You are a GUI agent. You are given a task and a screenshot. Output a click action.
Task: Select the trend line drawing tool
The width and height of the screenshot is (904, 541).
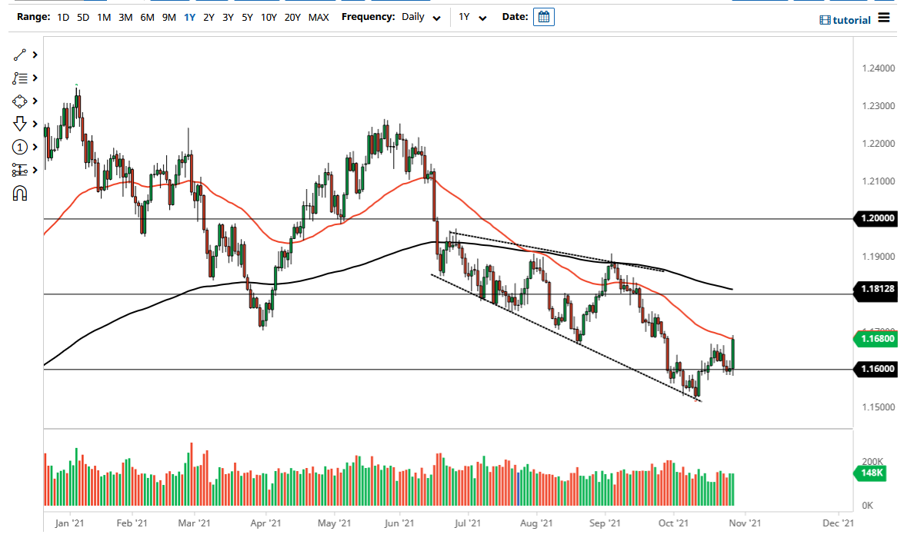click(x=19, y=55)
